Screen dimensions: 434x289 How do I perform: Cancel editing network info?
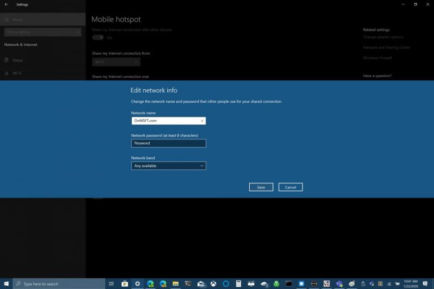290,187
